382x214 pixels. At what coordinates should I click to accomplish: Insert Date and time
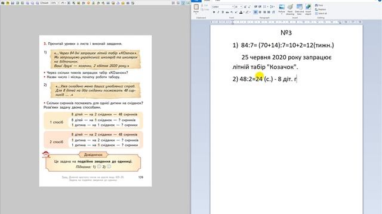(300, 7)
